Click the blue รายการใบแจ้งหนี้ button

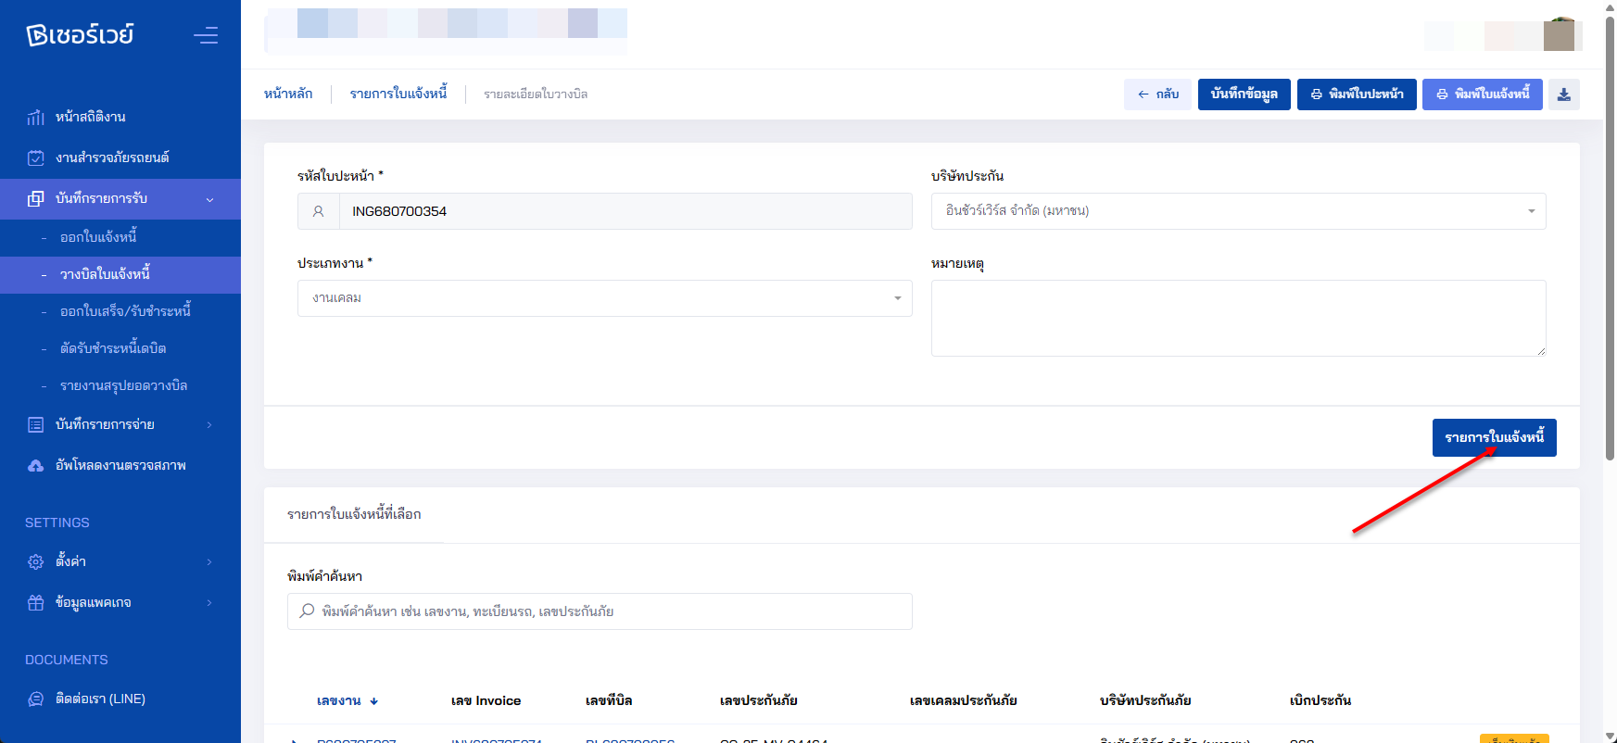(x=1494, y=437)
